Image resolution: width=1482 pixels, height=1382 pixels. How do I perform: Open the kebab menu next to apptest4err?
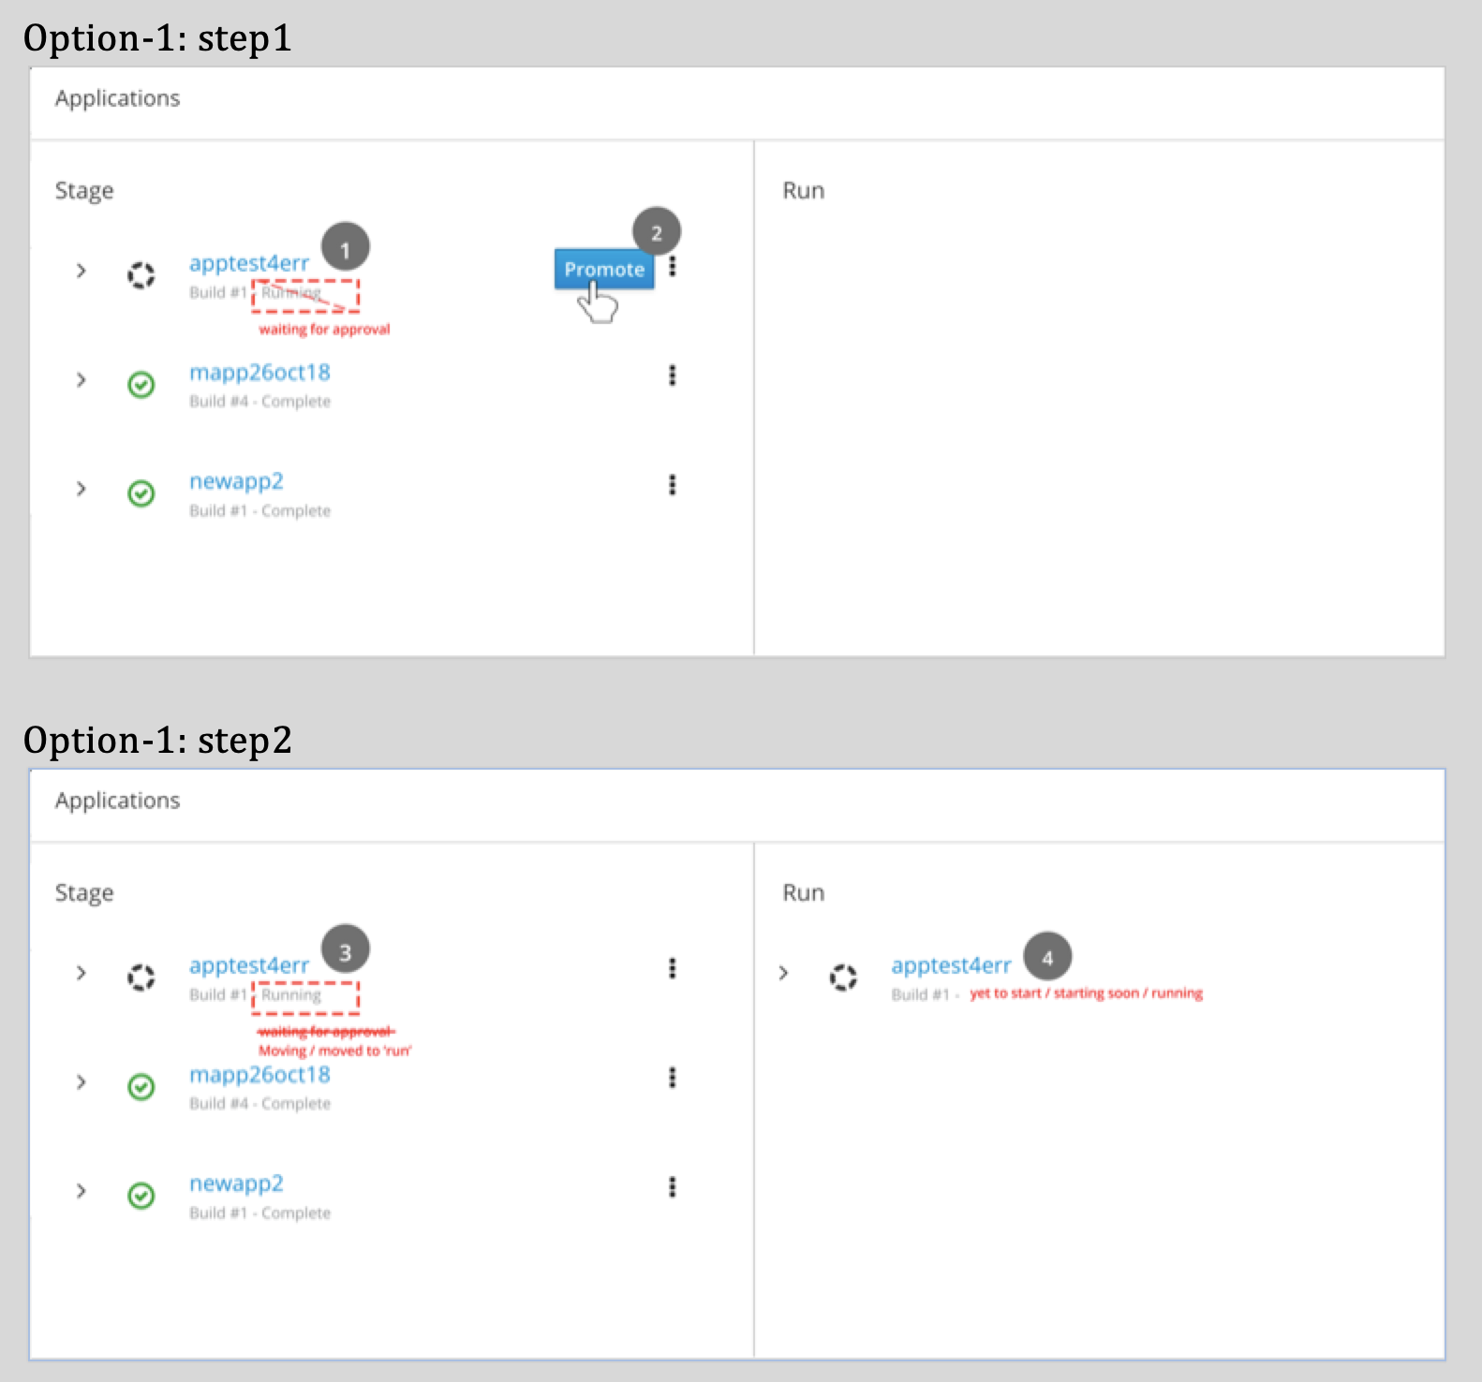[673, 269]
